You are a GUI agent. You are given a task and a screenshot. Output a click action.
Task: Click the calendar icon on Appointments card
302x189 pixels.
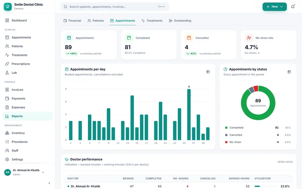69,38
